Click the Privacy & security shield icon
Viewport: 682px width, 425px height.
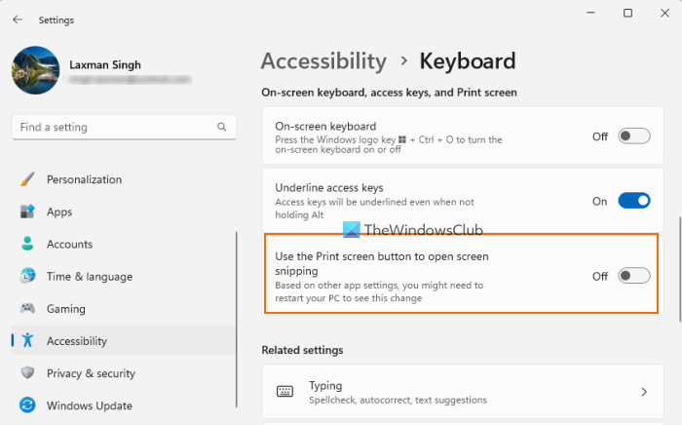[x=27, y=373]
